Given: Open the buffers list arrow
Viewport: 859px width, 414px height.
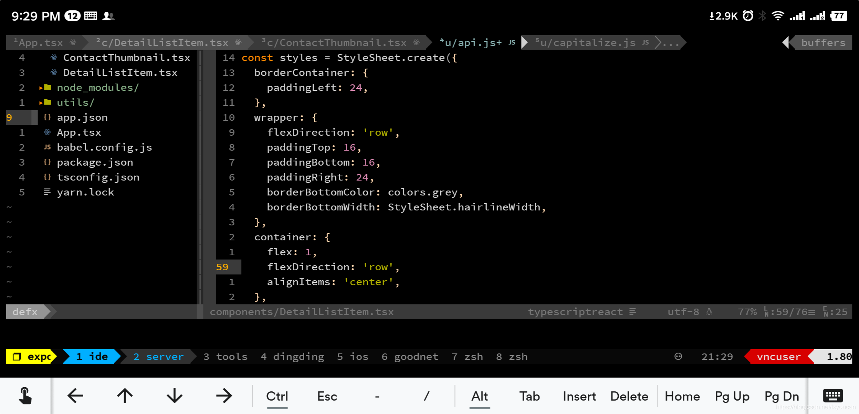Looking at the screenshot, I should click(785, 43).
